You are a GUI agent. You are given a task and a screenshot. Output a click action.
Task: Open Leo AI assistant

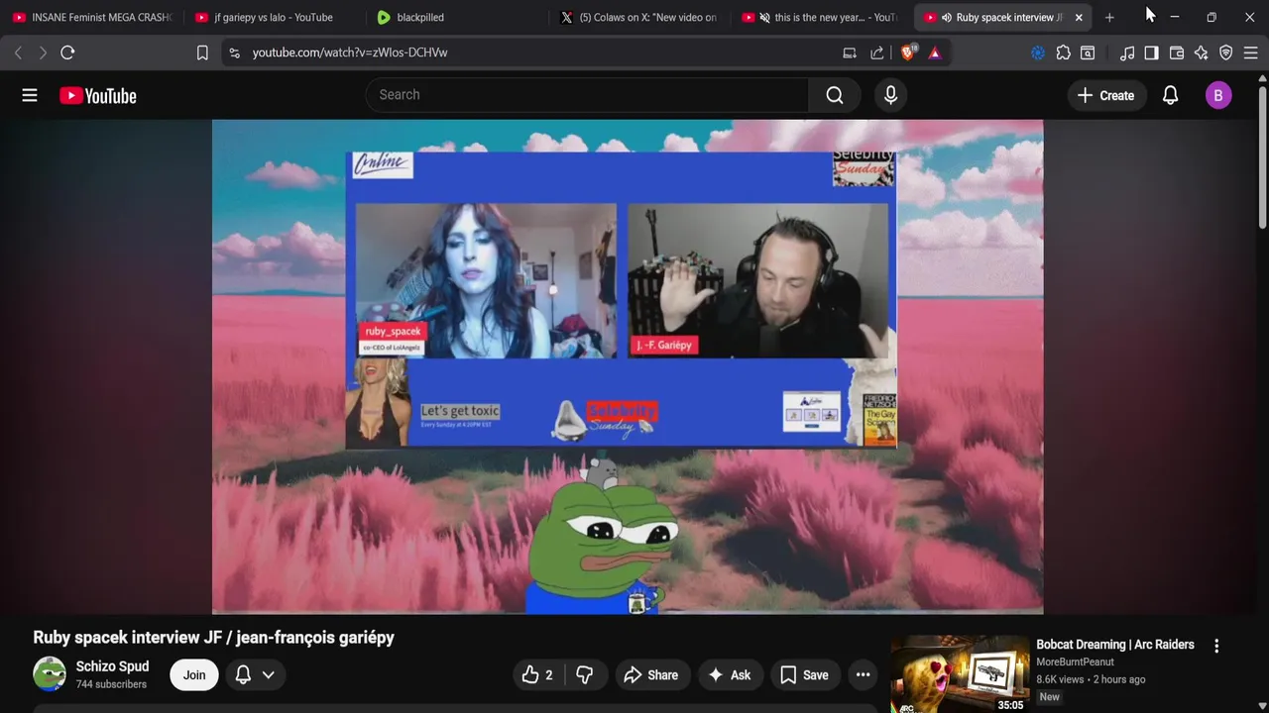click(x=1201, y=52)
